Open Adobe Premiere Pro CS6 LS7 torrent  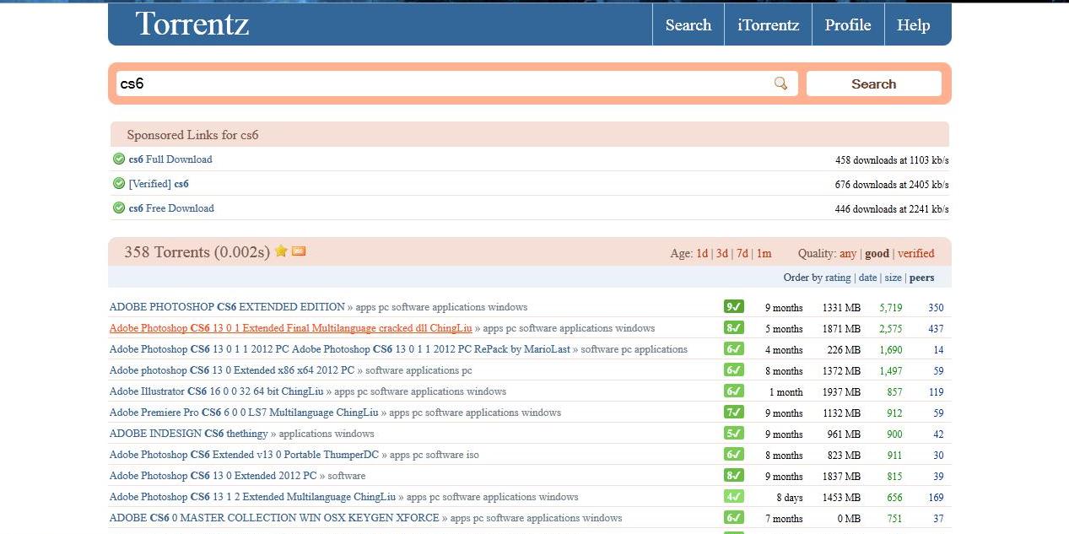coord(244,413)
